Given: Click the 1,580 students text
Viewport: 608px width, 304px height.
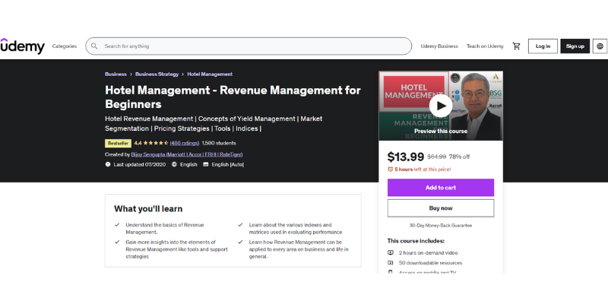Looking at the screenshot, I should pyautogui.click(x=219, y=143).
